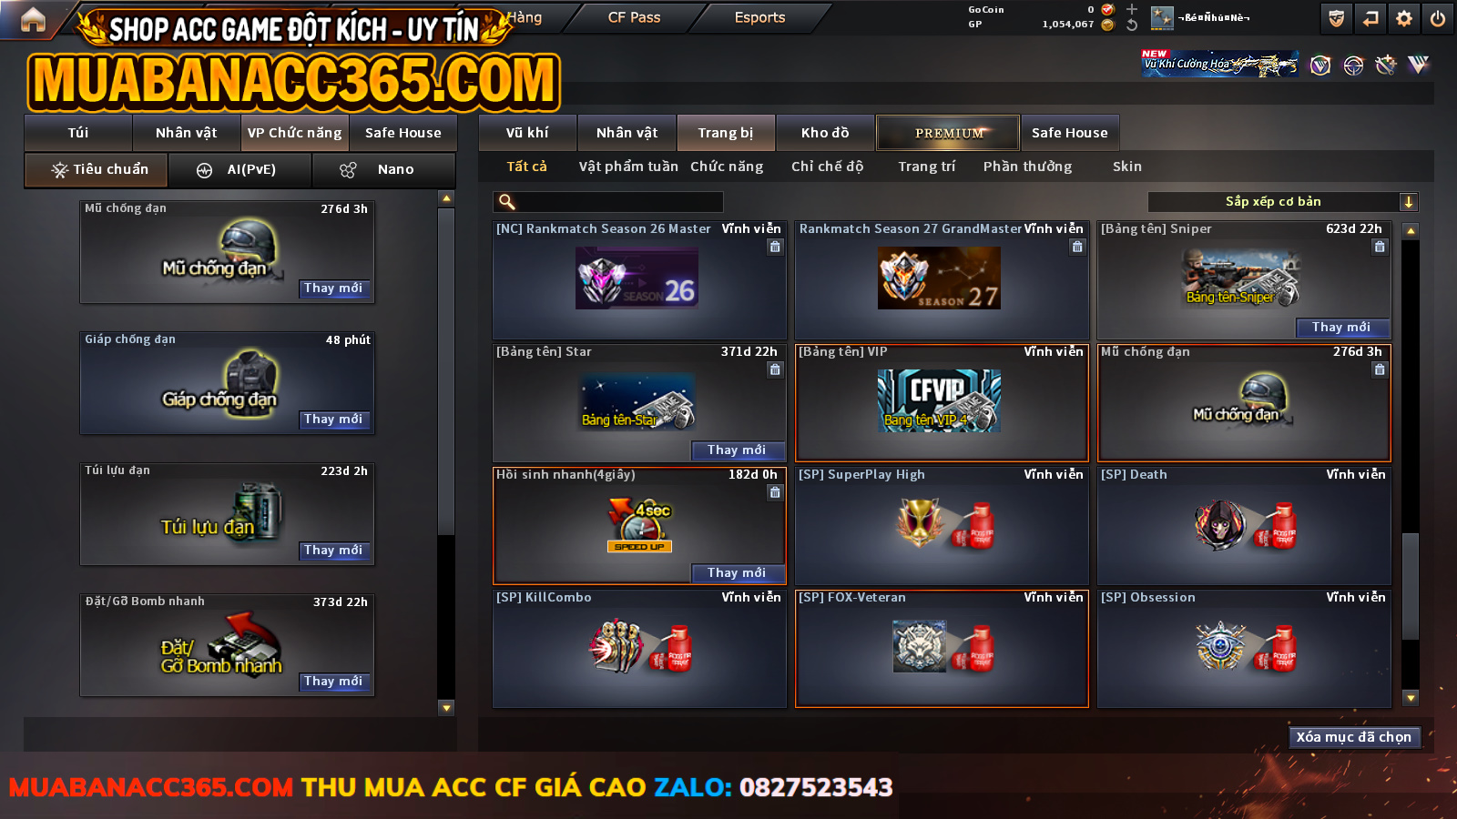Click Xóa mục đã chọn button

(1354, 737)
